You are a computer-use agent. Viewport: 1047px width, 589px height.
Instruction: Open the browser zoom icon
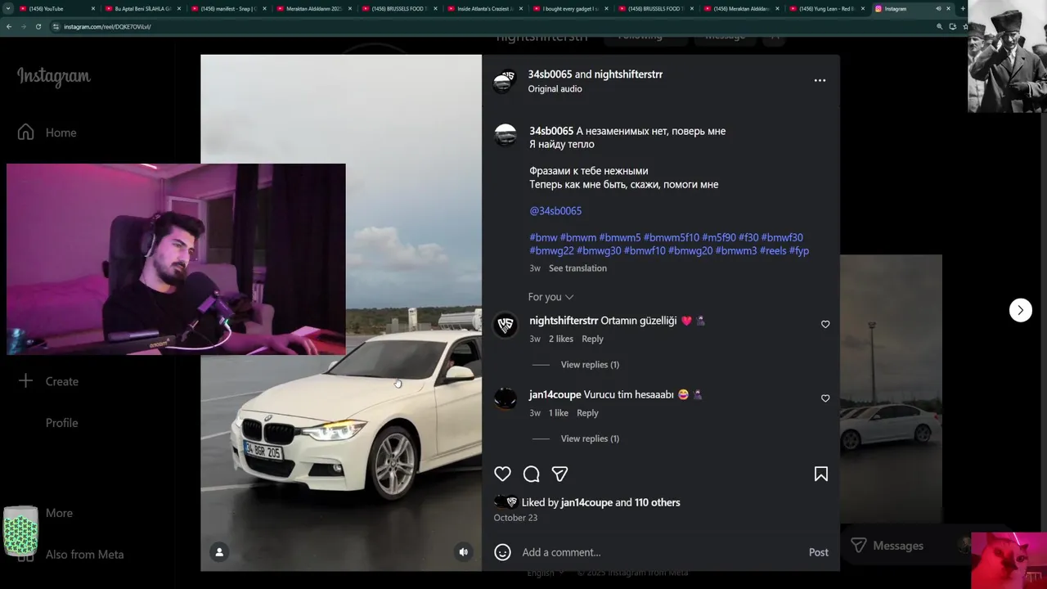click(x=939, y=26)
